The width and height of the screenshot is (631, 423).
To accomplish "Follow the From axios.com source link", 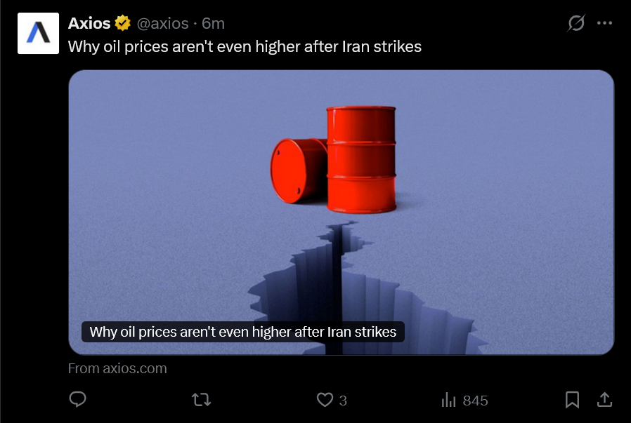I will [117, 368].
